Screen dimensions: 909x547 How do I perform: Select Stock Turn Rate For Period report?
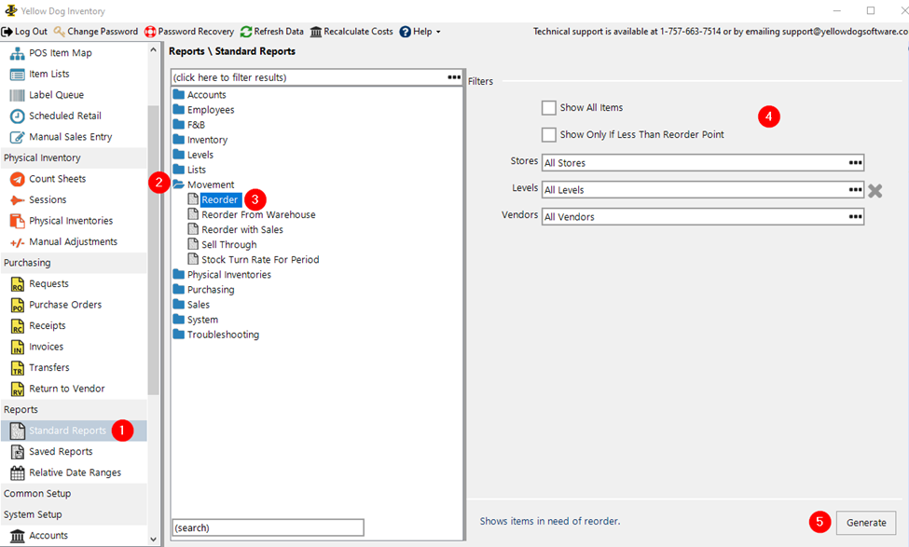pos(260,260)
